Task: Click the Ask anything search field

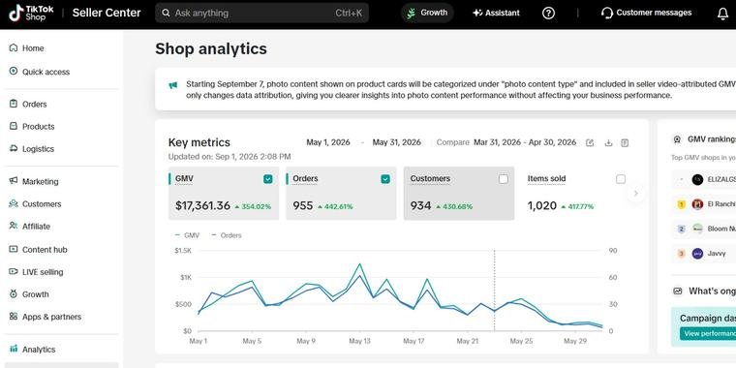Action: [x=261, y=14]
